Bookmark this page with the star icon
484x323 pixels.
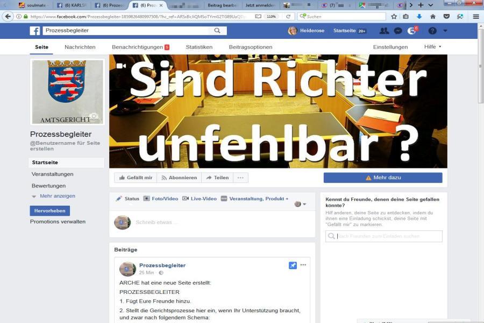tap(394, 16)
